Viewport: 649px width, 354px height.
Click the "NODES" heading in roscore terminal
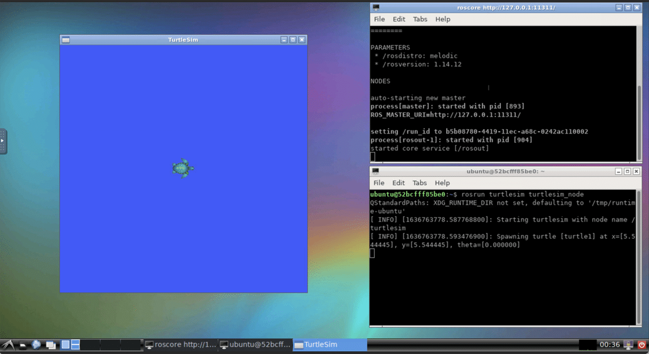pos(380,81)
